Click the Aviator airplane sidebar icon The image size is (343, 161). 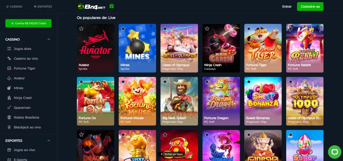coord(9,78)
